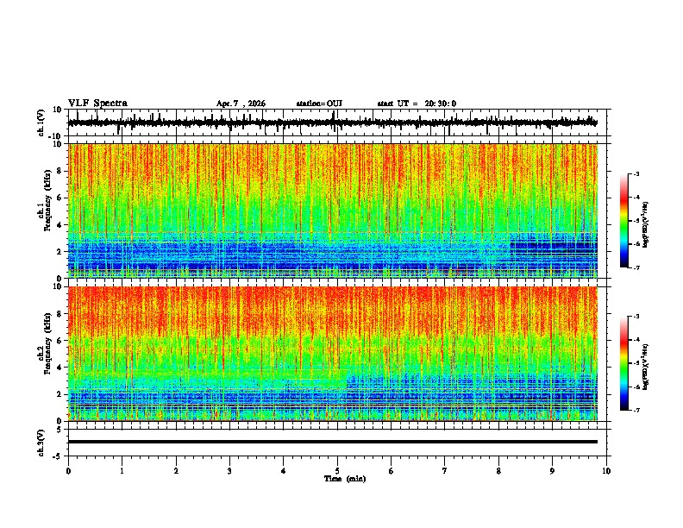
Task: Click the "4" kHz tick on ch.1 spectrogram axis
Action: (x=60, y=225)
